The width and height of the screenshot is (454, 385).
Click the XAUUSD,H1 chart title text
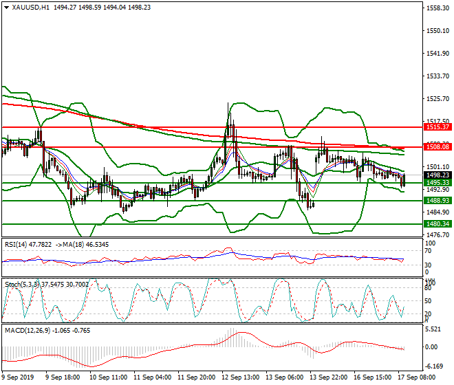(x=30, y=8)
